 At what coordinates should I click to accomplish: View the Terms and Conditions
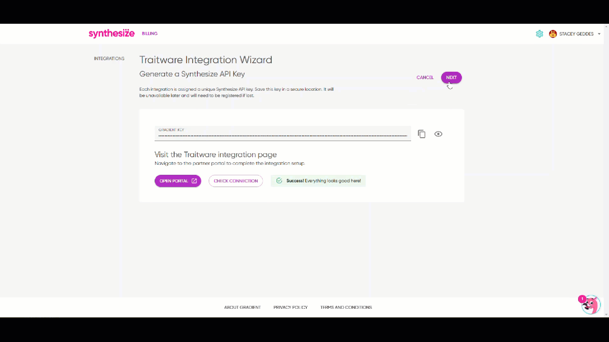coord(346,307)
